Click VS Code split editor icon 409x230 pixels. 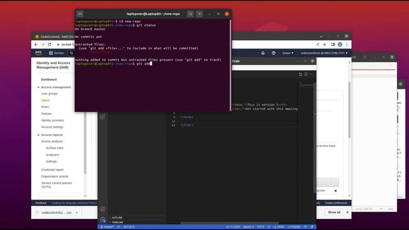pyautogui.click(x=306, y=74)
